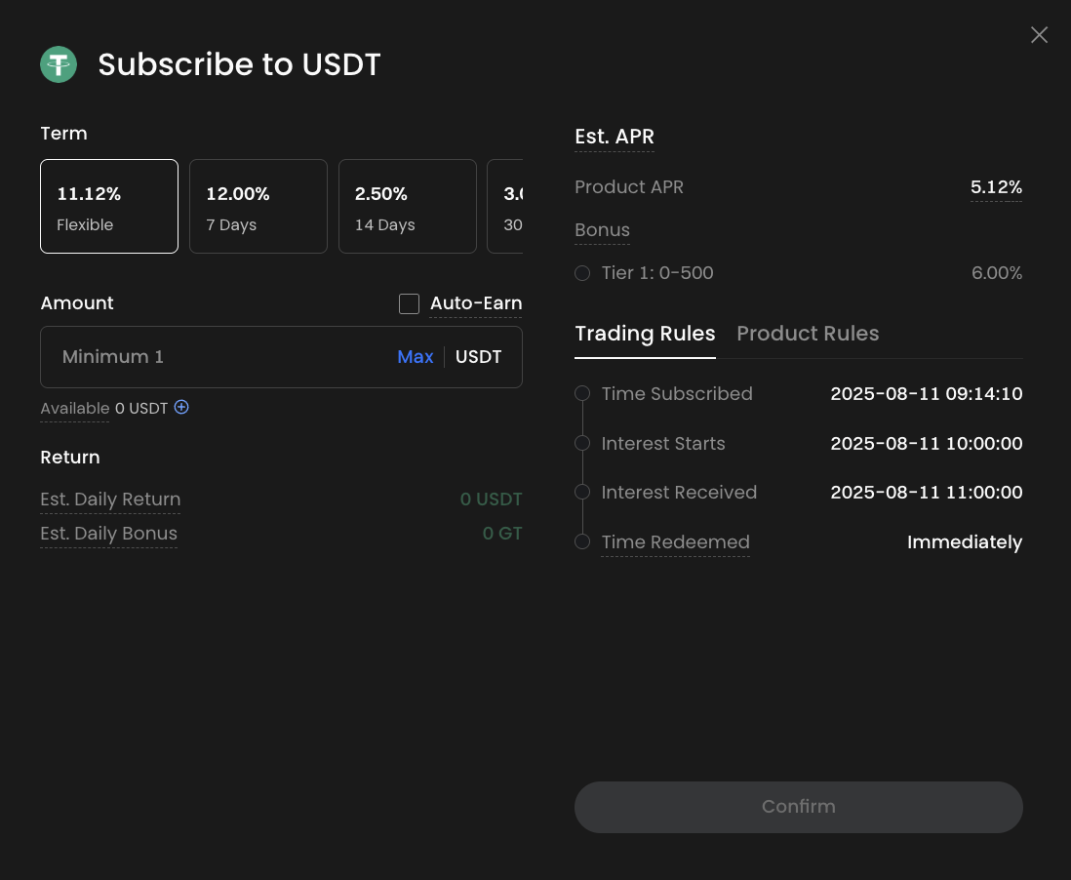Click Max to fill the amount
This screenshot has height=880, width=1071.
pyautogui.click(x=416, y=357)
